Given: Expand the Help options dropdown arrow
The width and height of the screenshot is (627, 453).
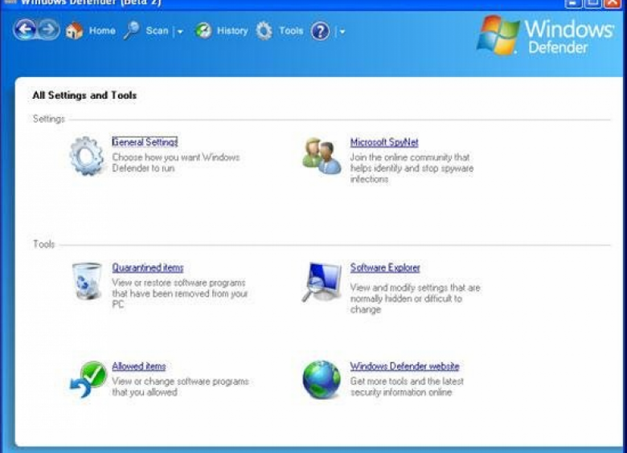Looking at the screenshot, I should click(342, 31).
